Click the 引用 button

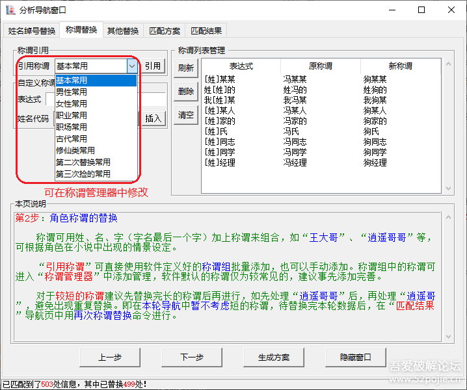[x=153, y=66]
